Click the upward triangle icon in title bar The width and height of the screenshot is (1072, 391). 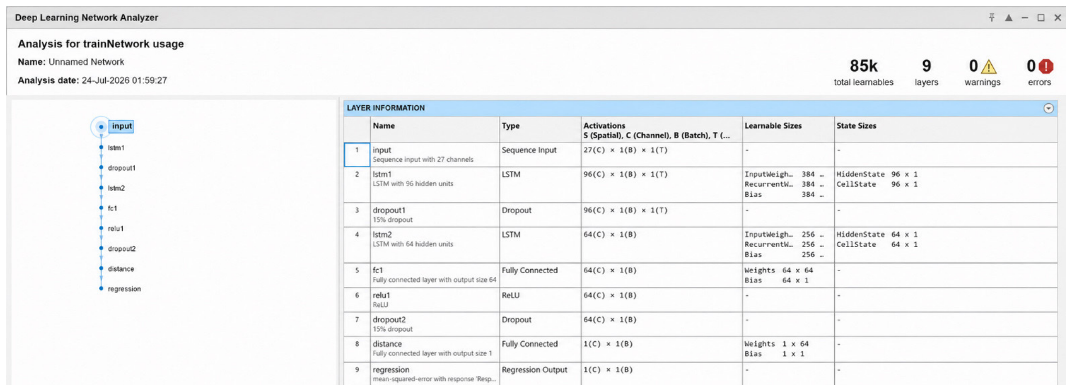pyautogui.click(x=1009, y=17)
